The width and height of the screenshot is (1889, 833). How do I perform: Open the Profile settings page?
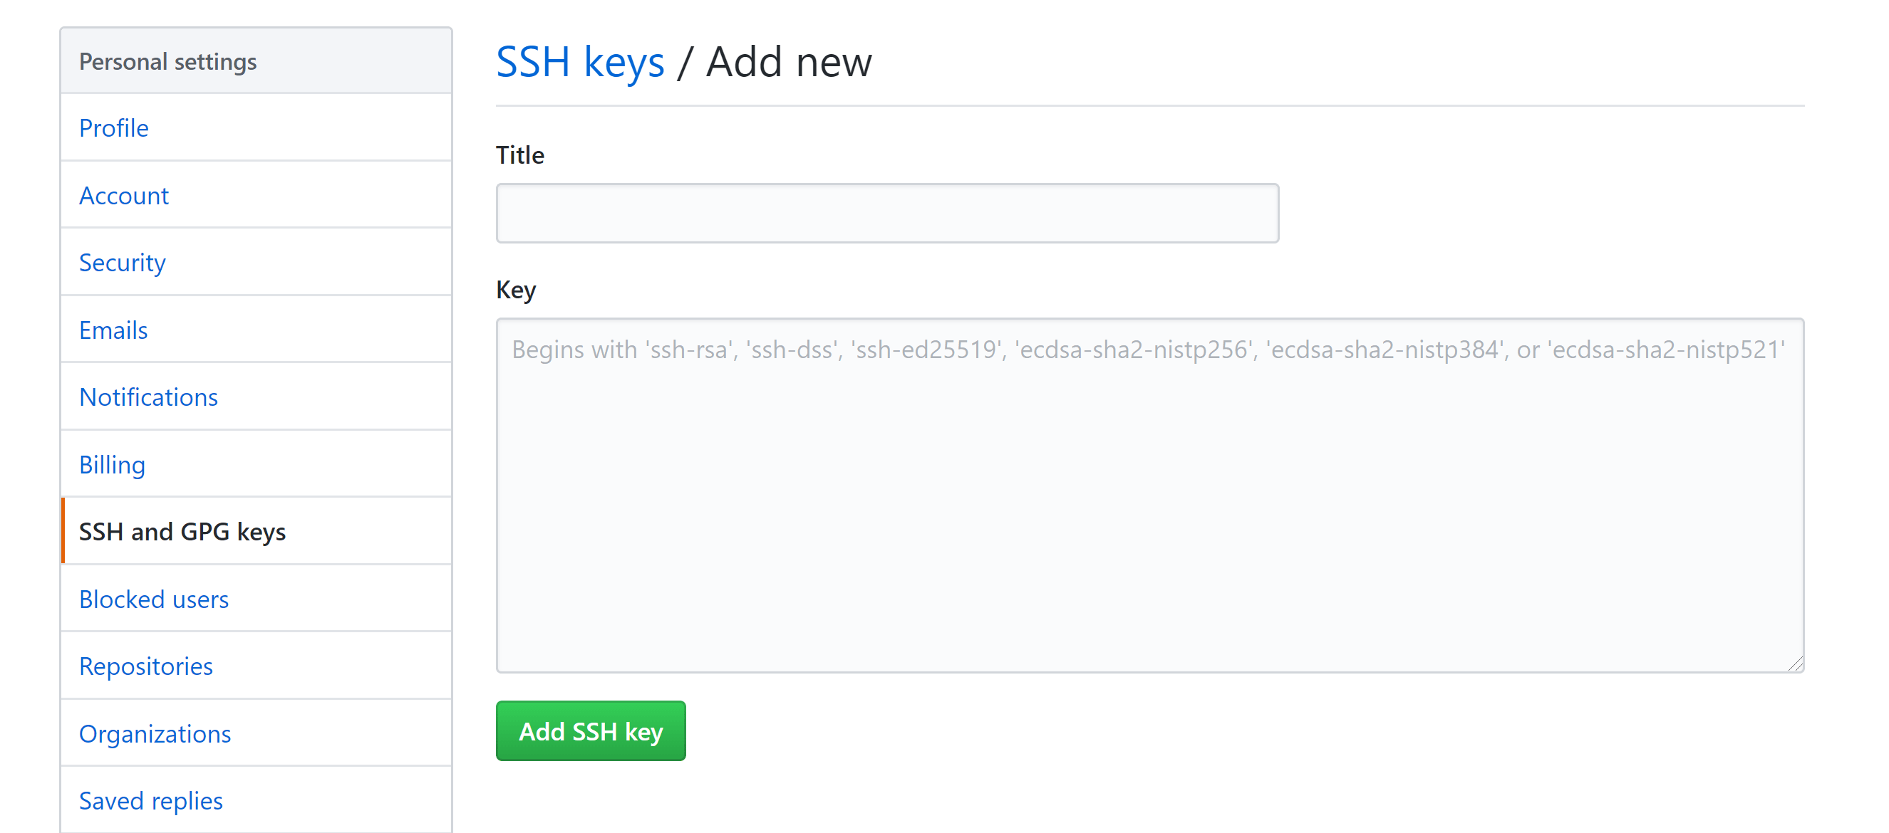tap(113, 128)
